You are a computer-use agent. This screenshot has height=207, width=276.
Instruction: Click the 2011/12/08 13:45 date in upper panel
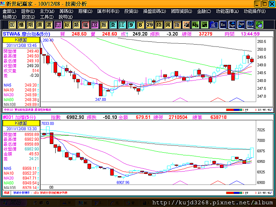coord(22,46)
